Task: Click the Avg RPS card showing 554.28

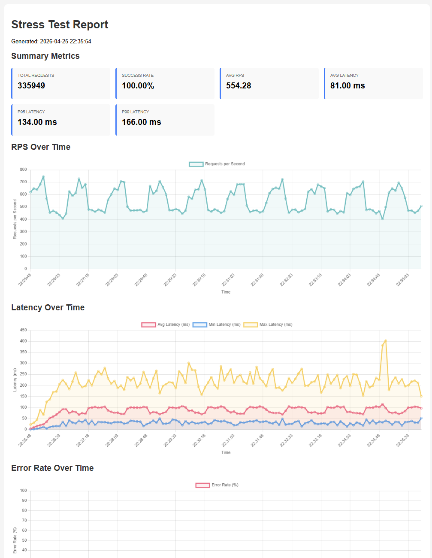Action: (x=269, y=83)
